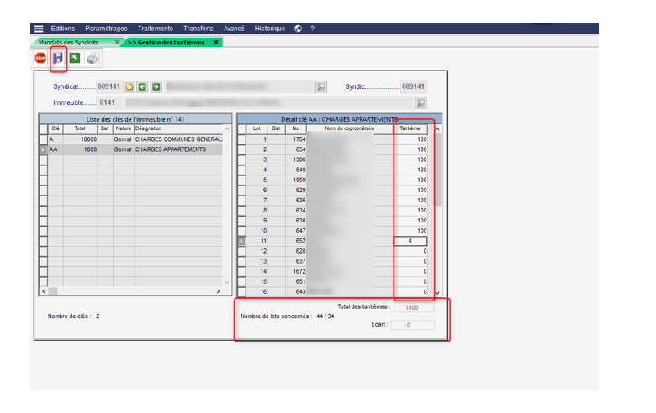Viewport: 656px width, 413px height.
Task: Open the Paramétrages menu
Action: (106, 29)
